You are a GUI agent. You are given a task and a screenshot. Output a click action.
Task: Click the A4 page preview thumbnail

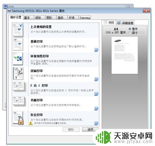pyautogui.click(x=125, y=55)
